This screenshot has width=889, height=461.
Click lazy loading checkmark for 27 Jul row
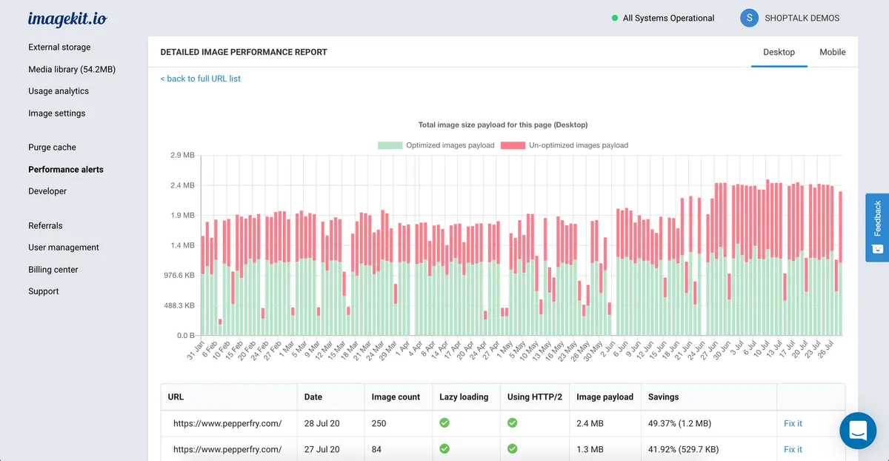[x=444, y=449]
